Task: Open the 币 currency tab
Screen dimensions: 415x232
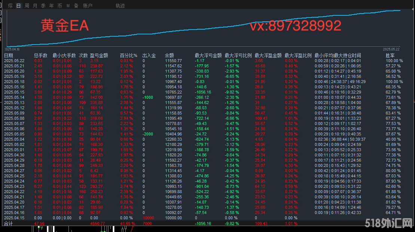Action: click(60, 6)
